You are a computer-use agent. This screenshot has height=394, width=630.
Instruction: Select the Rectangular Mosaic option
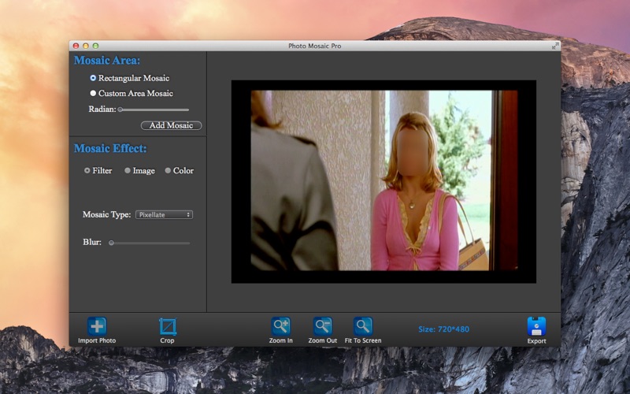[x=93, y=78]
